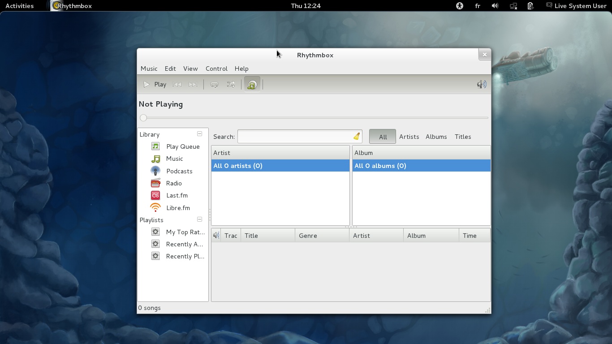612x344 pixels.
Task: Sort by Genre column header
Action: [322, 235]
